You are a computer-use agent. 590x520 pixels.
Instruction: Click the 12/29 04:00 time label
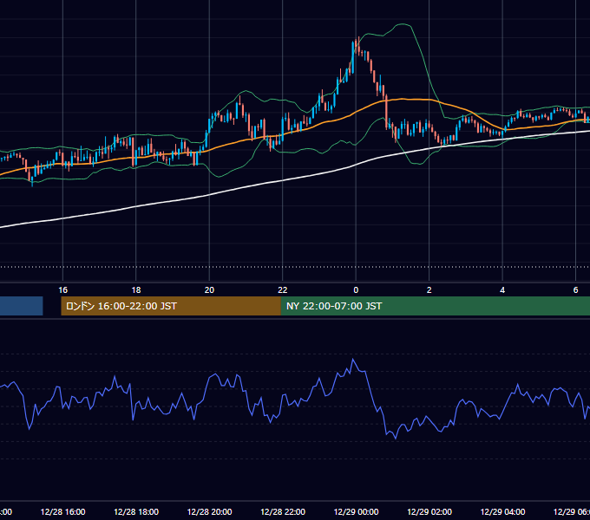502,511
